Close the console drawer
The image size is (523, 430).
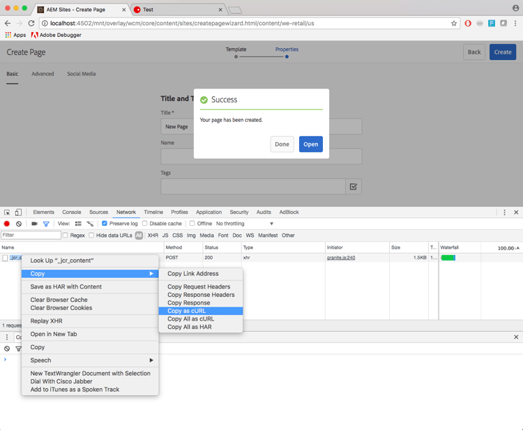[516, 337]
